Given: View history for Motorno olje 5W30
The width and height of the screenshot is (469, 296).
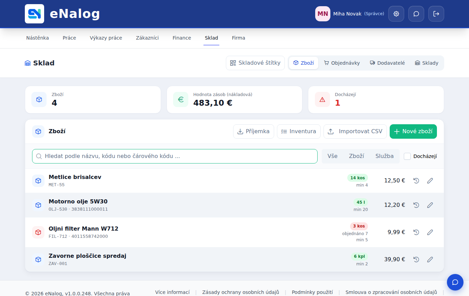Looking at the screenshot, I should [x=416, y=205].
